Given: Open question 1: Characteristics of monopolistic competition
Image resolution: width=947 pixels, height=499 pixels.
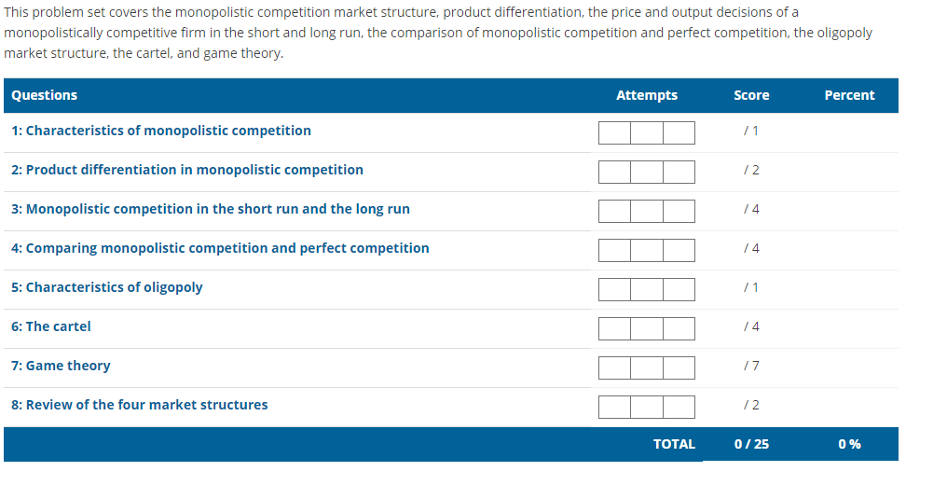Looking at the screenshot, I should tap(160, 131).
